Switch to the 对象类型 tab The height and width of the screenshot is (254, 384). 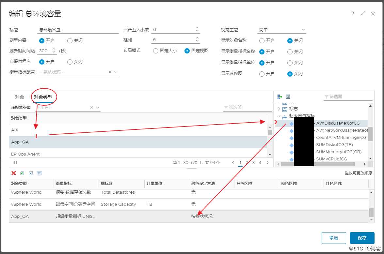point(43,97)
